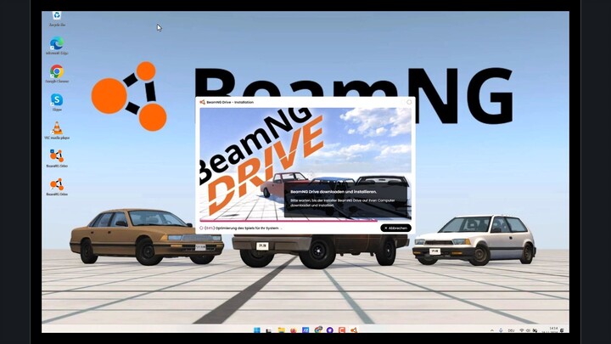Click the purple round app icon in taskbar
The image size is (611, 344).
click(330, 330)
